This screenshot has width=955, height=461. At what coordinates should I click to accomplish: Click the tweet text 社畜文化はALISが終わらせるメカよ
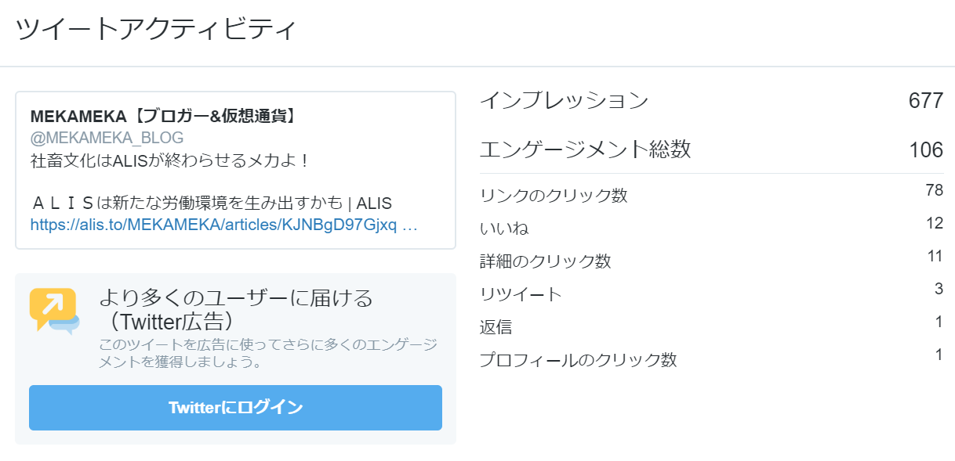[x=170, y=160]
